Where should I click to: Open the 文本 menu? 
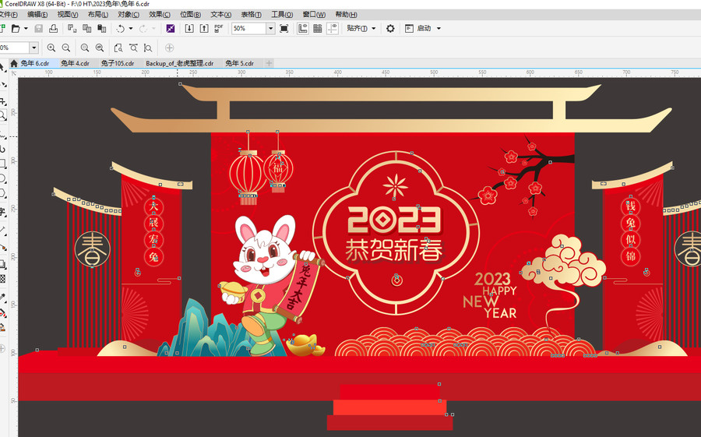221,15
